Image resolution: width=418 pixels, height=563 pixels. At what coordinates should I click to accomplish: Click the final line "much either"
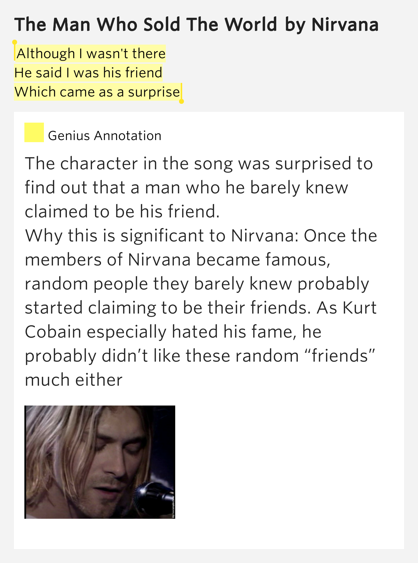pos(73,380)
